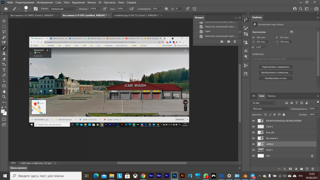Switch to the Каналы tab
Image resolution: width=320 pixels, height=180 pixels.
coord(272,96)
